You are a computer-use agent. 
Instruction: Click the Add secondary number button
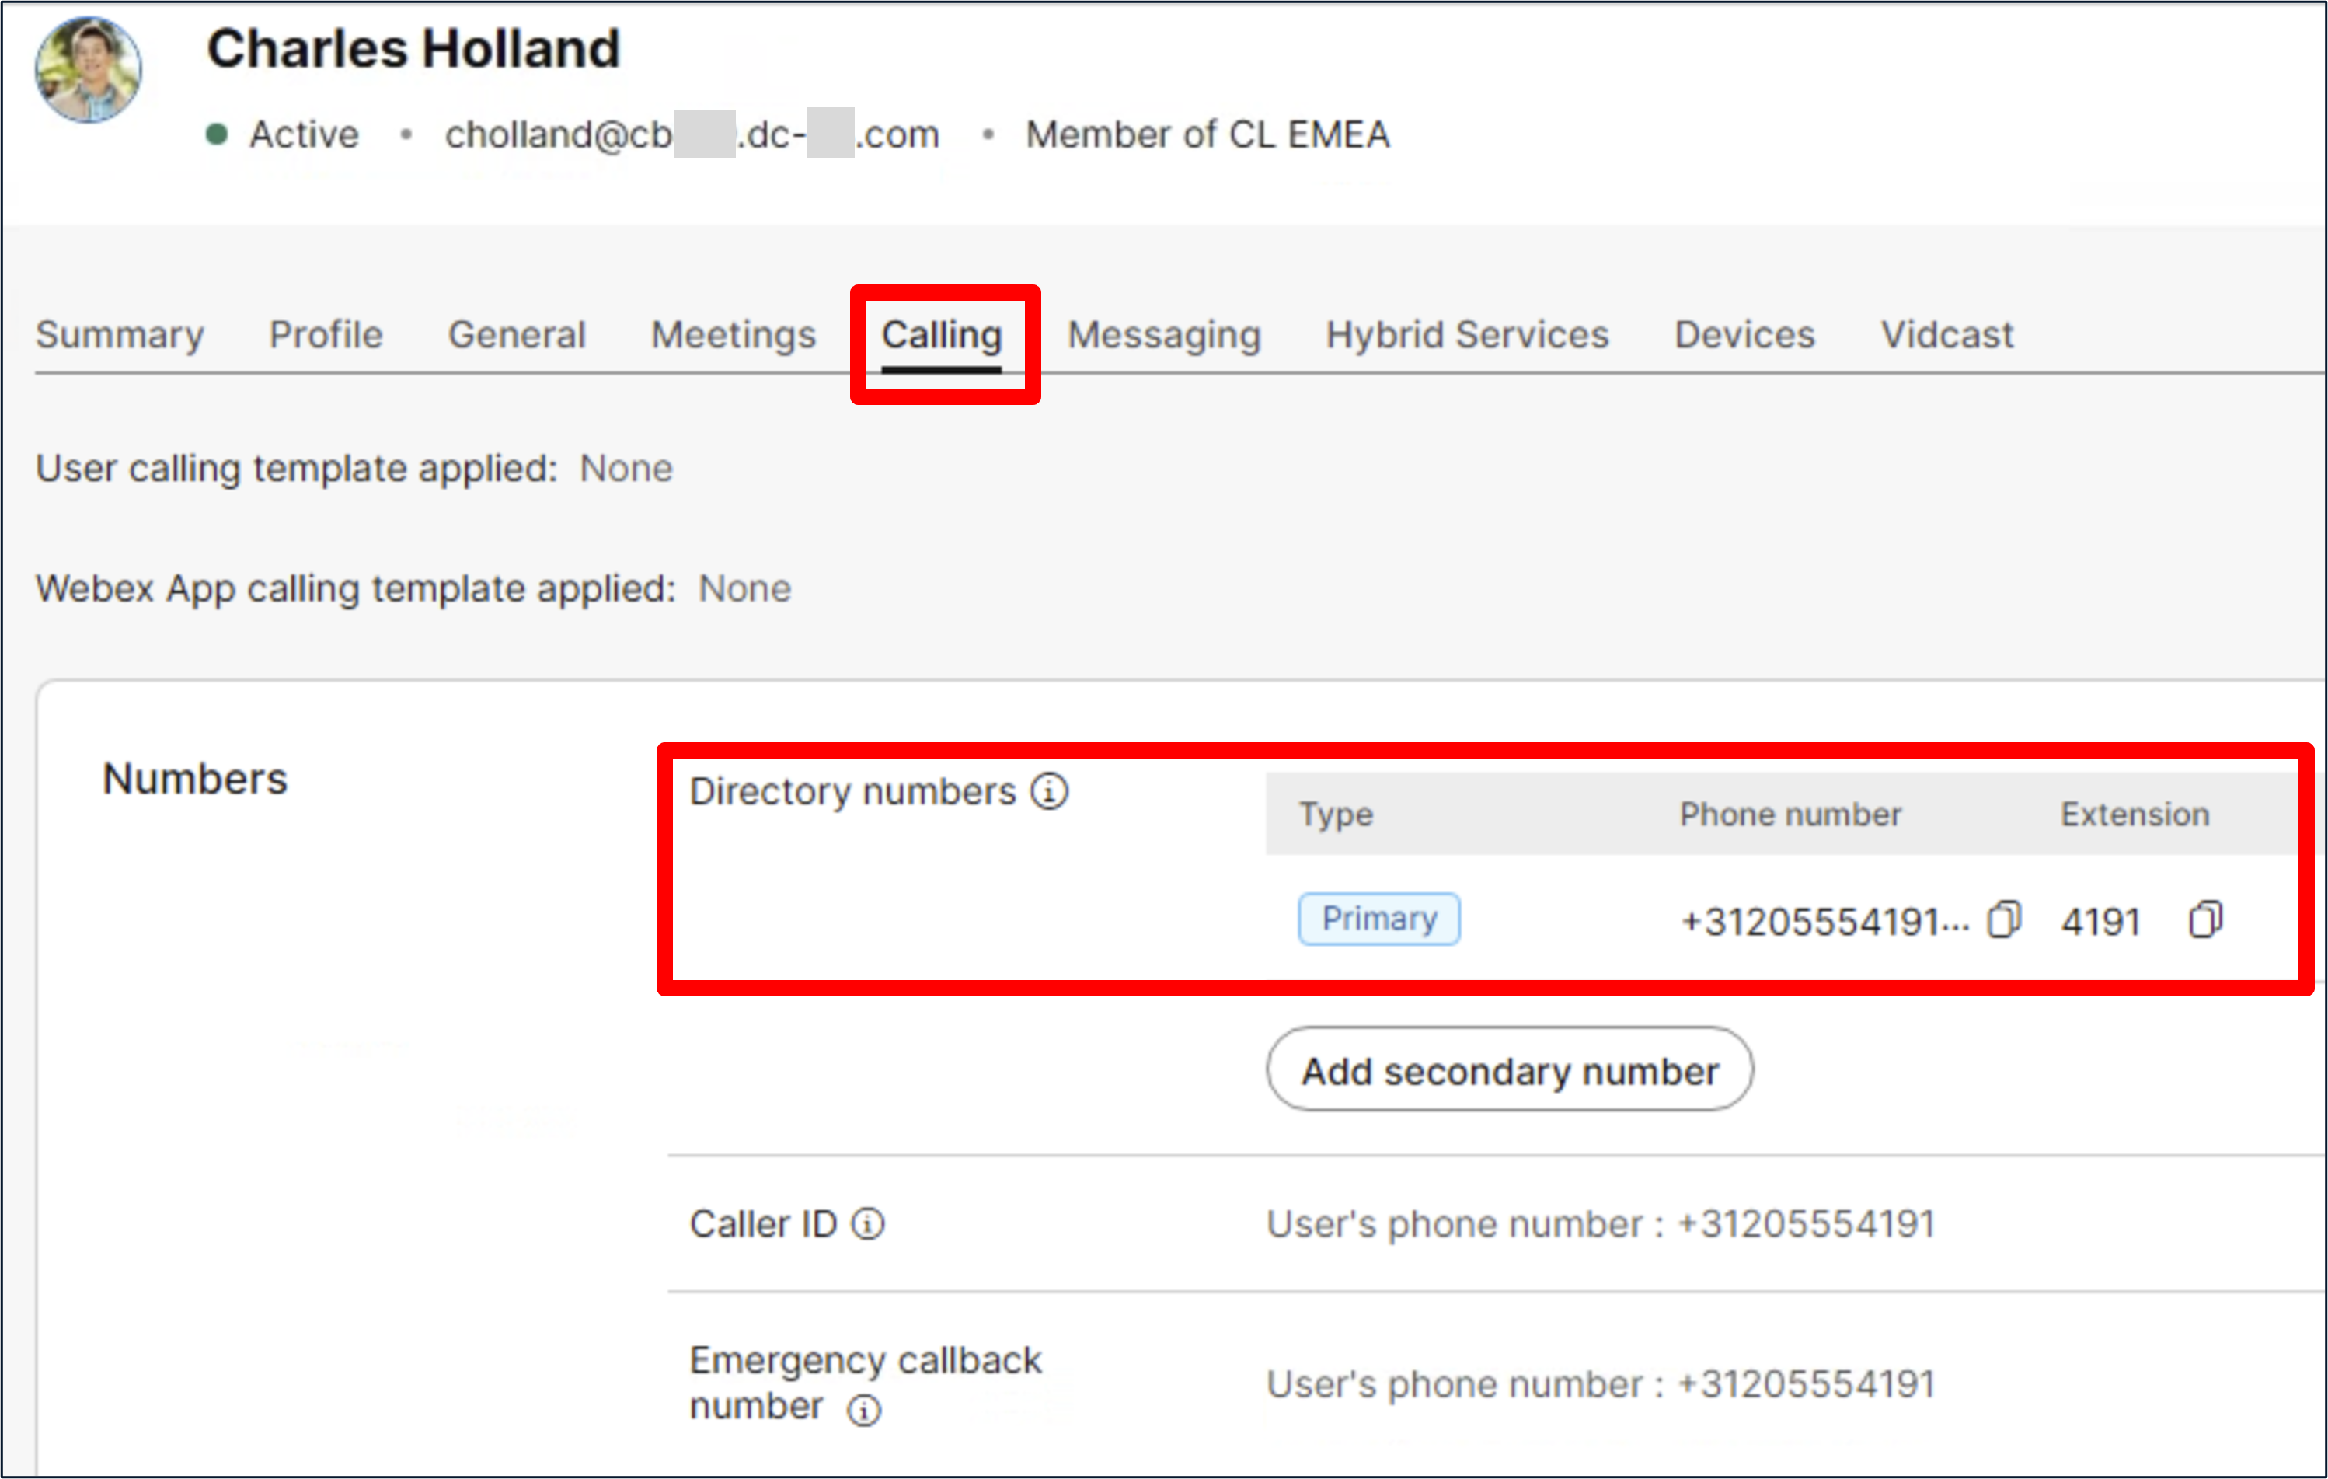point(1509,1070)
